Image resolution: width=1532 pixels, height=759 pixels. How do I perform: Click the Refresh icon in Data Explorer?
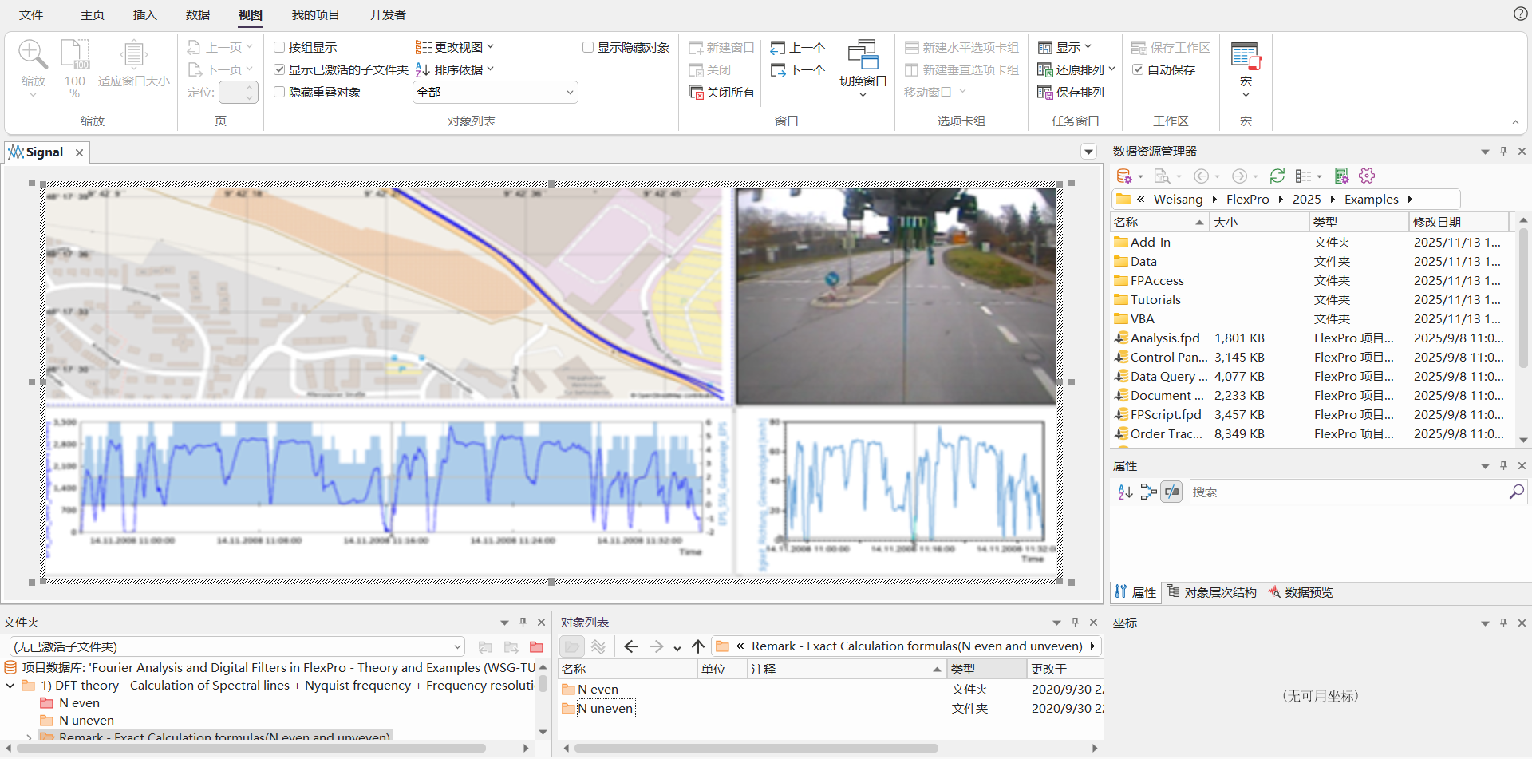1277,176
